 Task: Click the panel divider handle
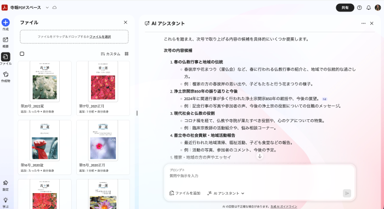(x=137, y=113)
